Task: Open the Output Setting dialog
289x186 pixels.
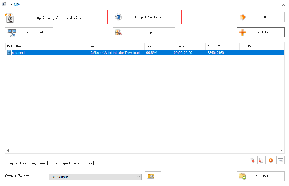Action: tap(144, 17)
